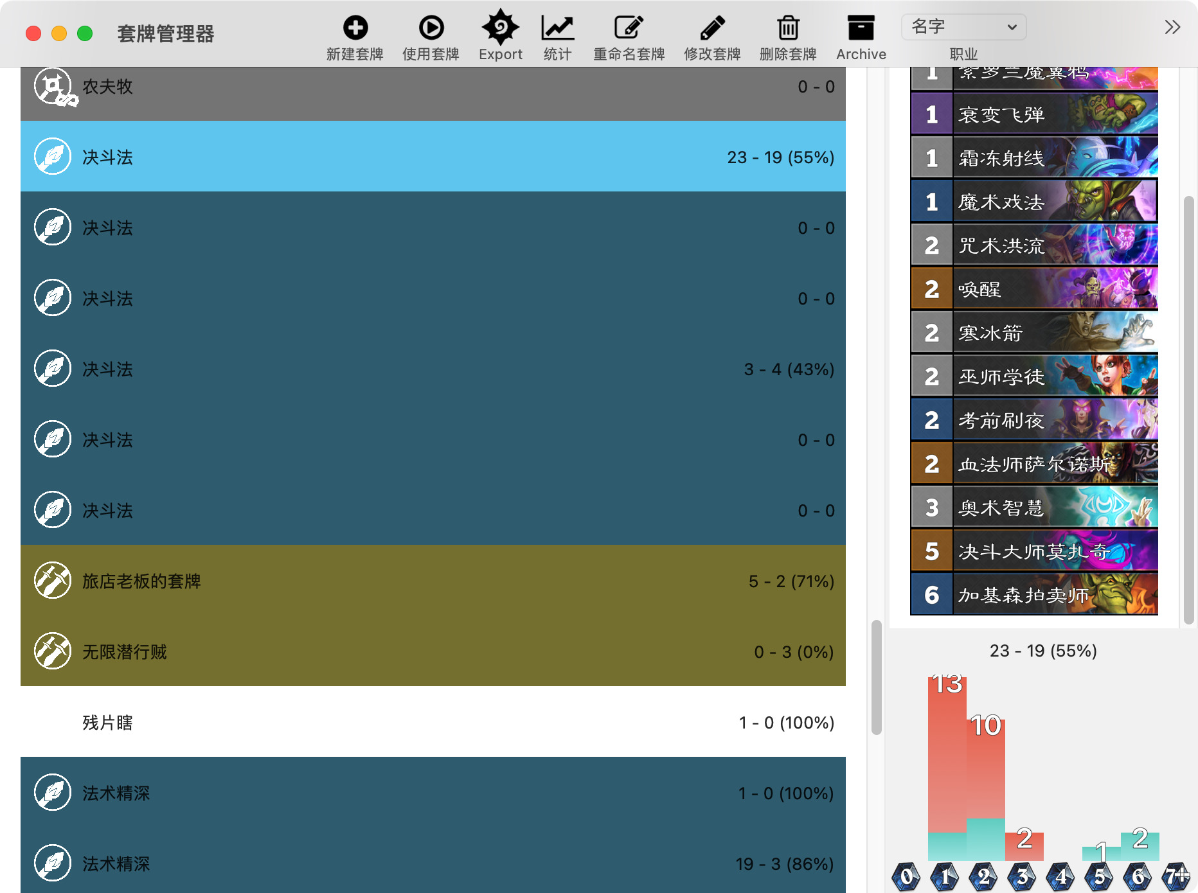Image resolution: width=1198 pixels, height=893 pixels.
Task: Open the Export deck tool
Action: click(500, 28)
